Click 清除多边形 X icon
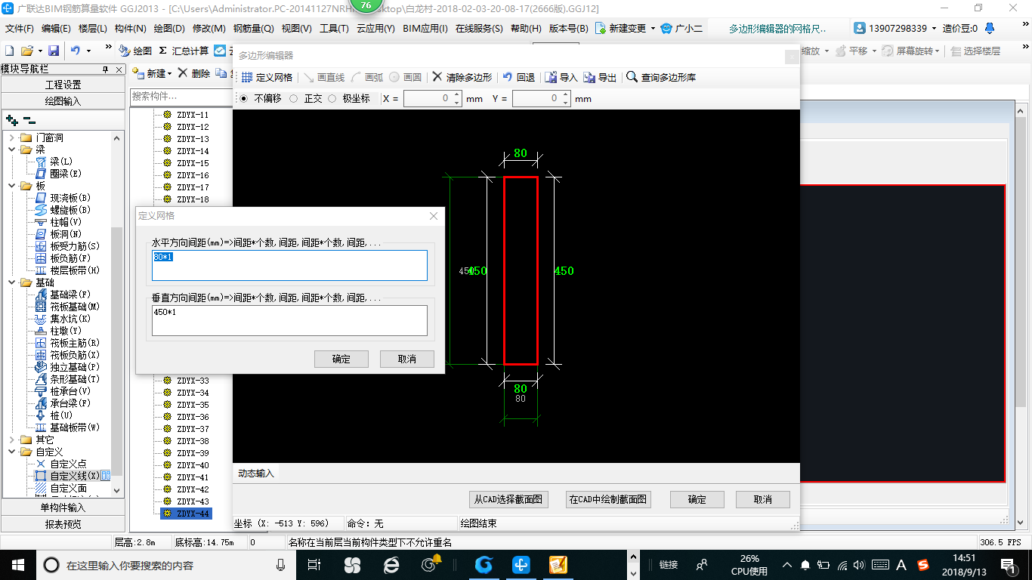 [x=437, y=77]
